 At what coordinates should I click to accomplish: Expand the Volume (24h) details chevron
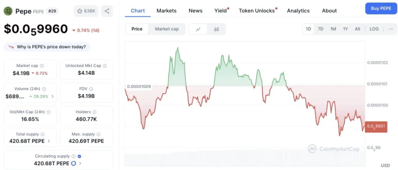52,96
